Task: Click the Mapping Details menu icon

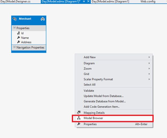Action: pyautogui.click(x=79, y=113)
